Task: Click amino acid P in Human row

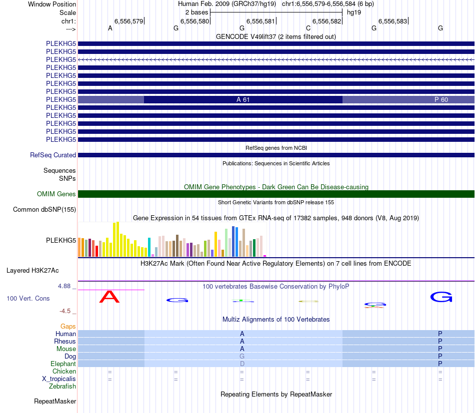Action: coord(440,334)
